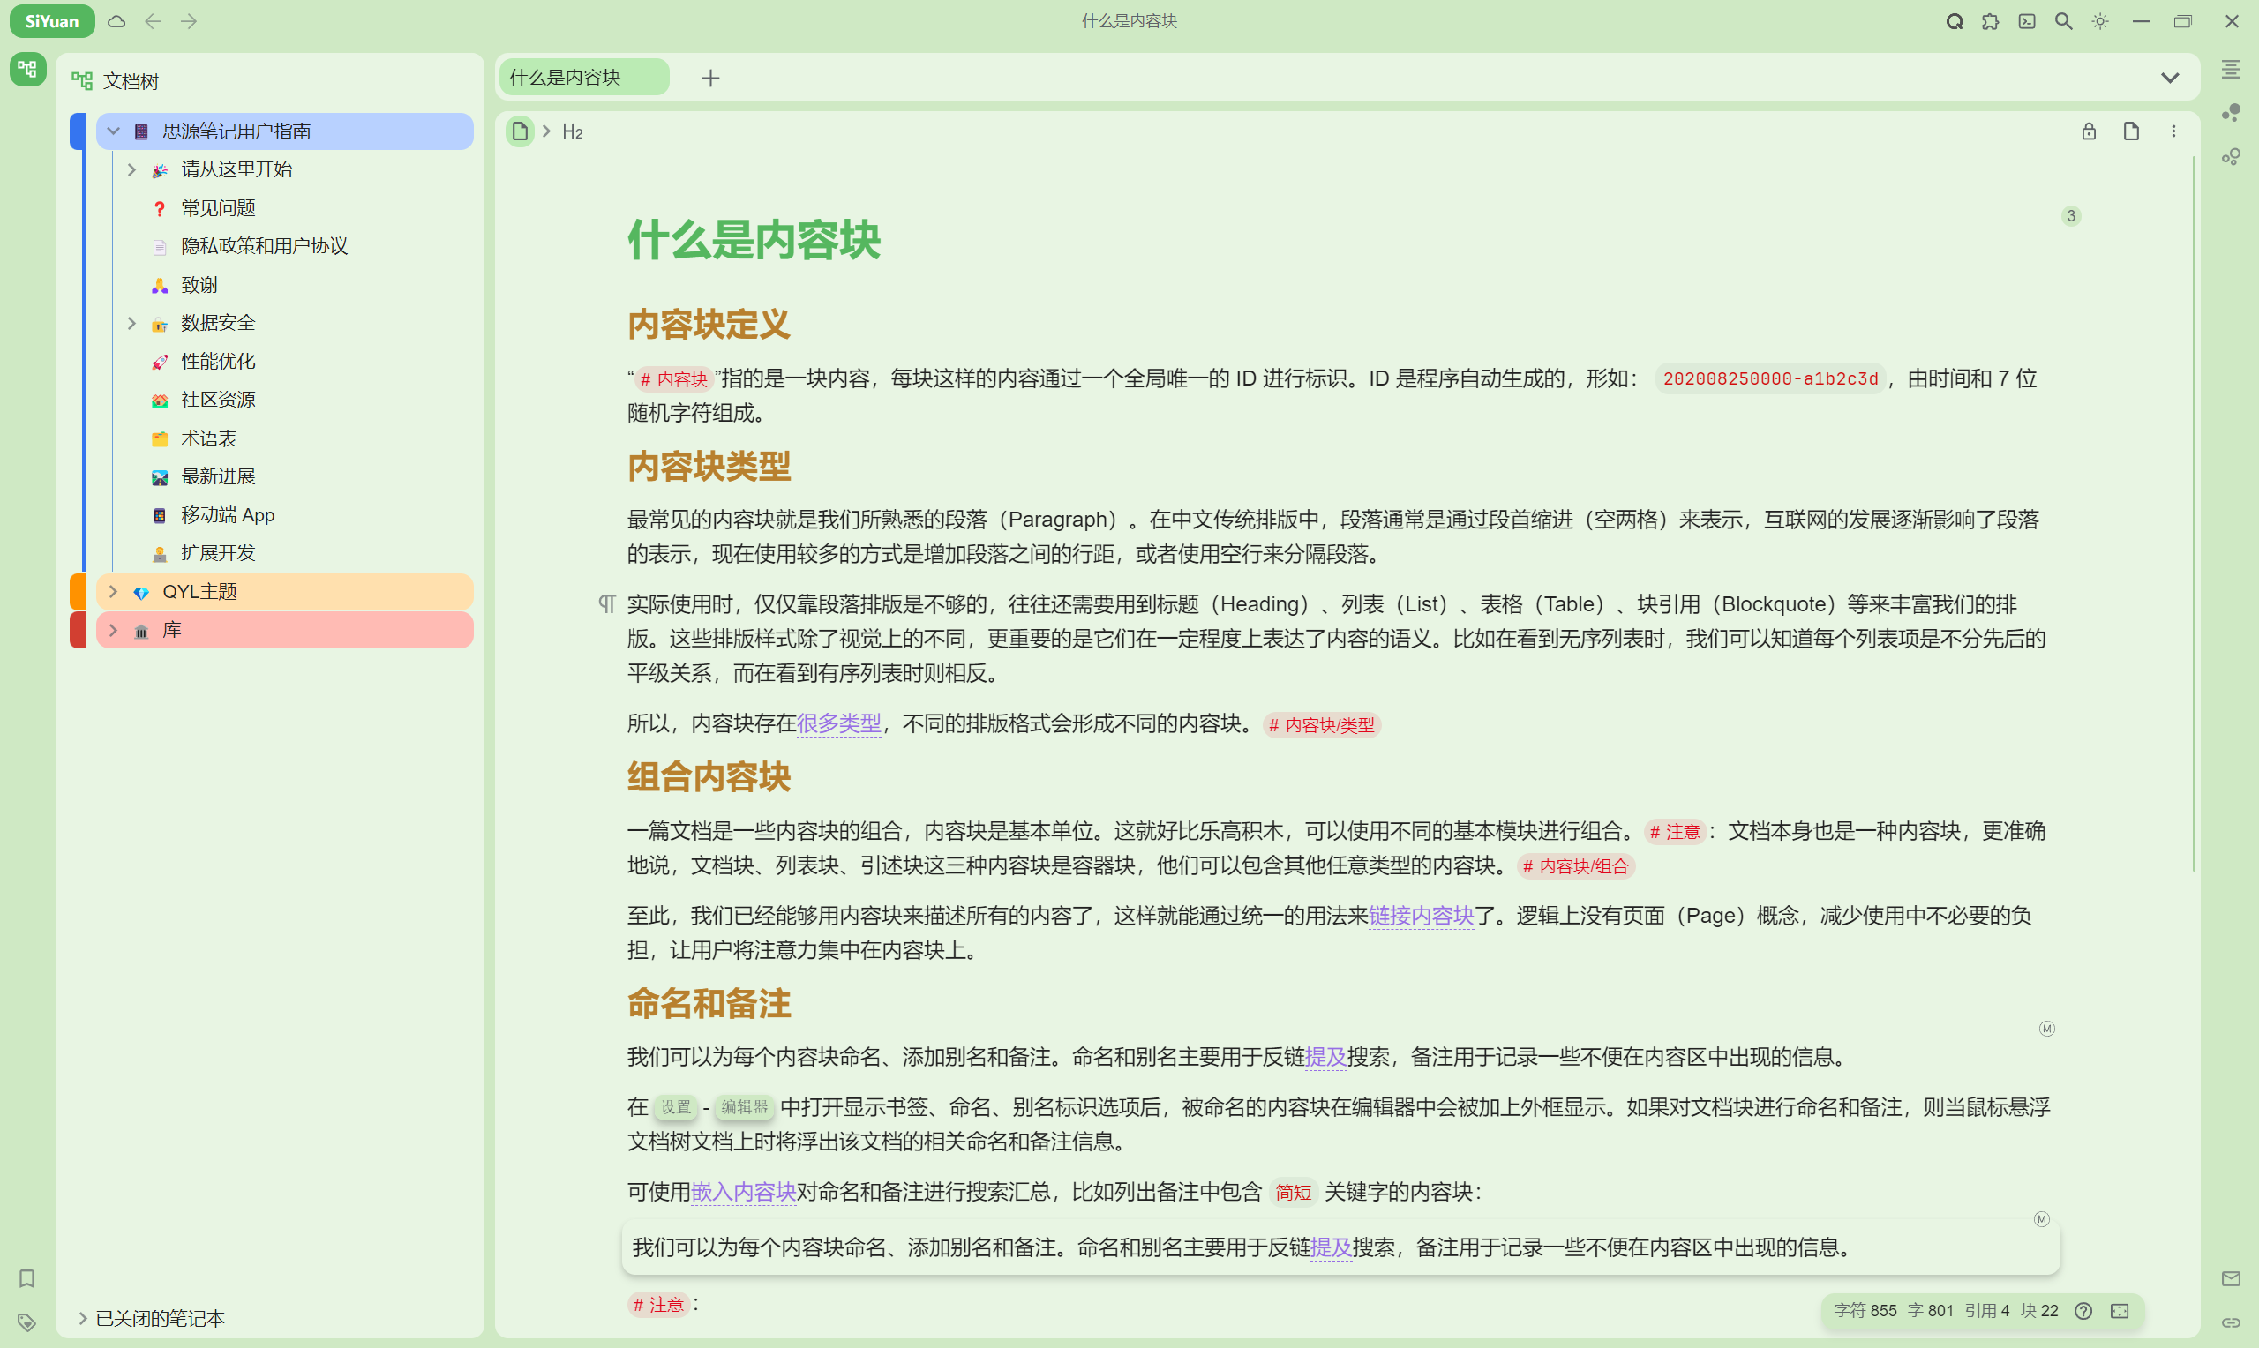Image resolution: width=2259 pixels, height=1348 pixels.
Task: Open the marketplace puzzle icon
Action: 1990,21
